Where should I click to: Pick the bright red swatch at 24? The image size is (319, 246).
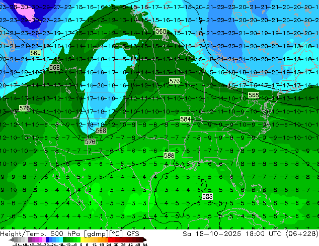pos(110,239)
